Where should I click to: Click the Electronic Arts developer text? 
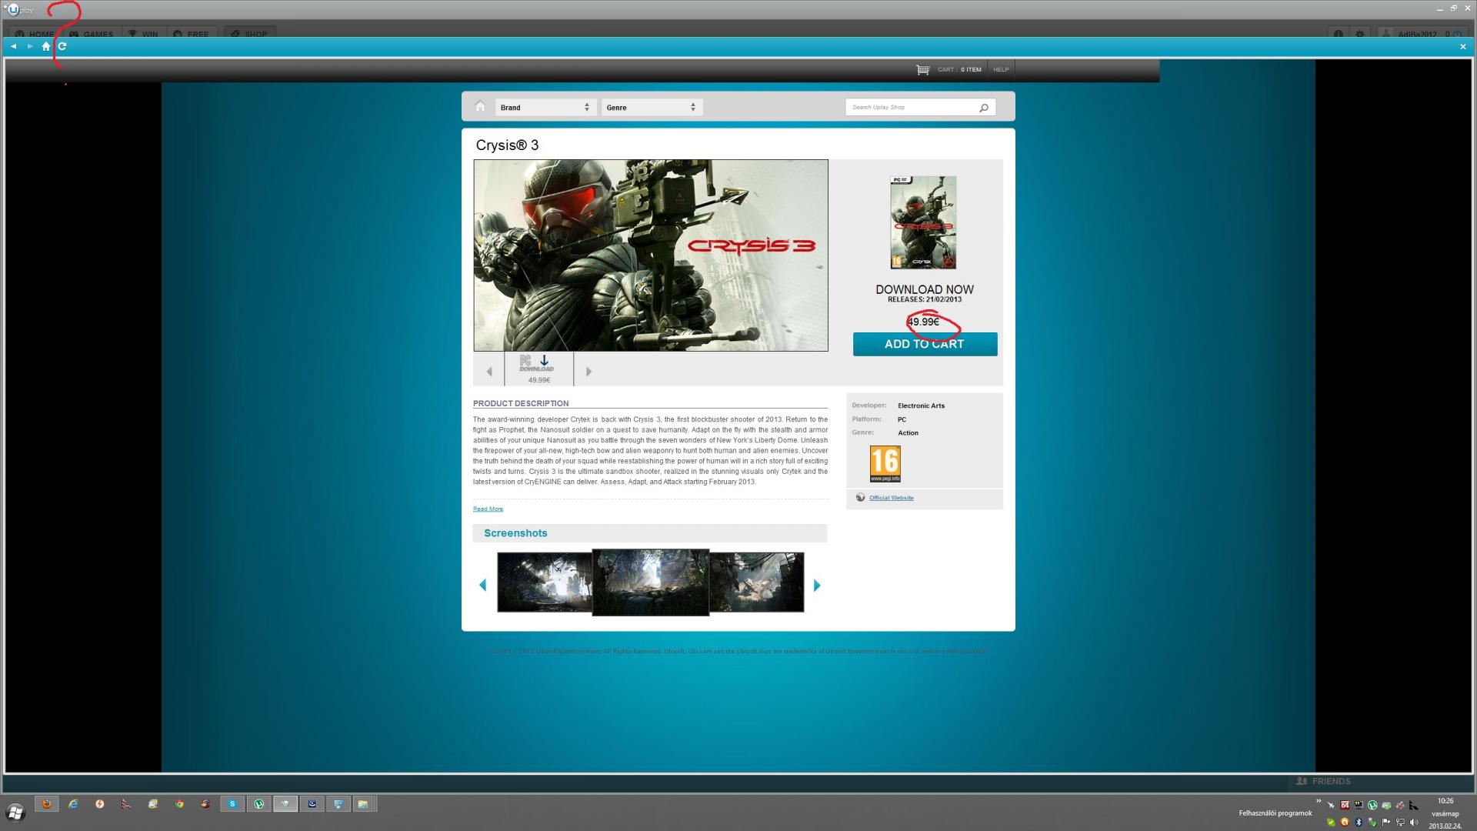click(x=921, y=405)
